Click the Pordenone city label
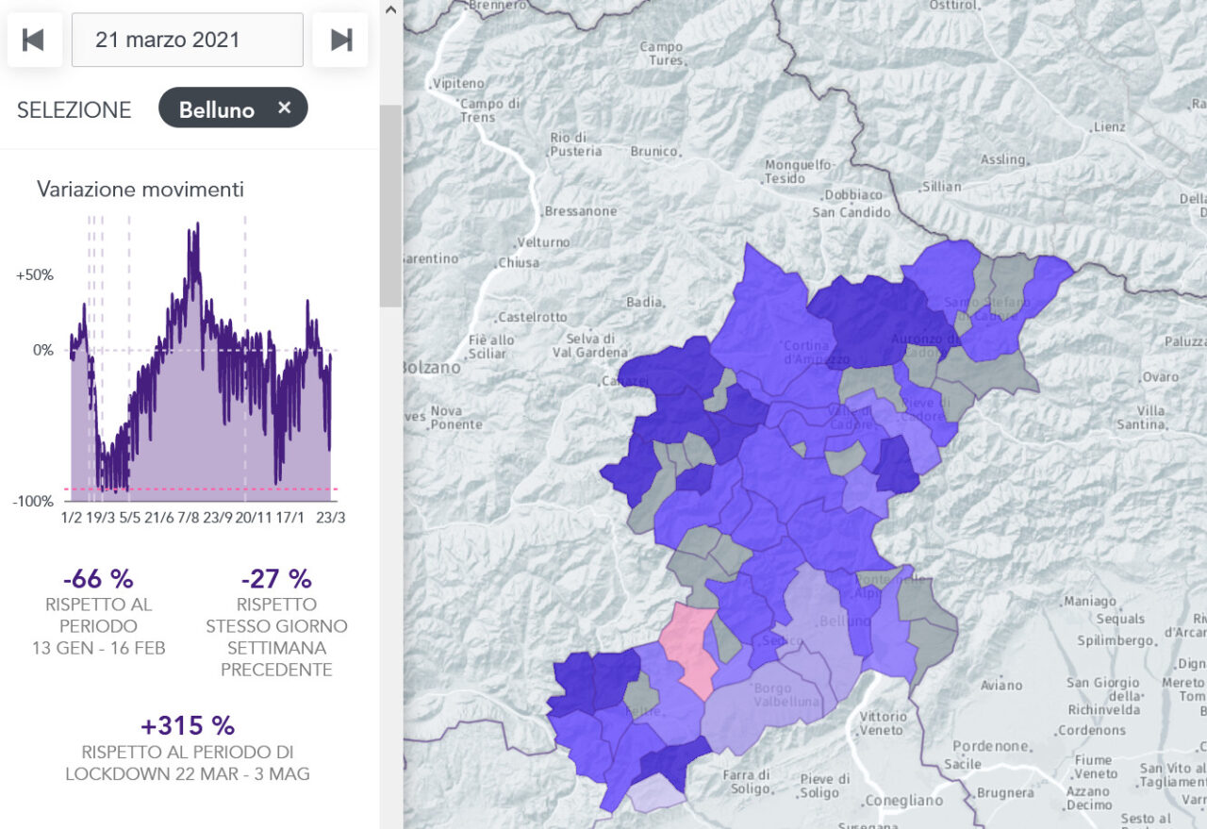Viewport: 1207px width, 829px height. 991,746
